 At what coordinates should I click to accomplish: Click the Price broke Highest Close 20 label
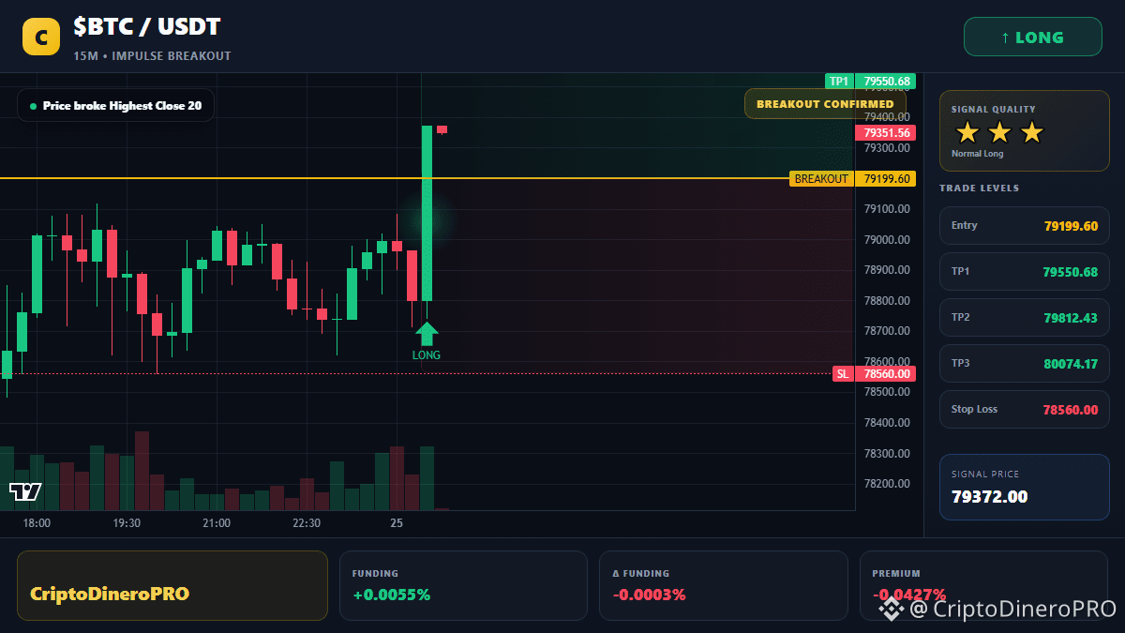(x=115, y=106)
